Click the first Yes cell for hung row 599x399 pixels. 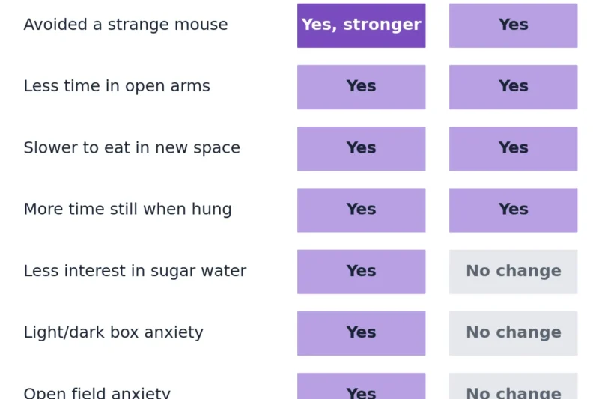[x=361, y=210]
